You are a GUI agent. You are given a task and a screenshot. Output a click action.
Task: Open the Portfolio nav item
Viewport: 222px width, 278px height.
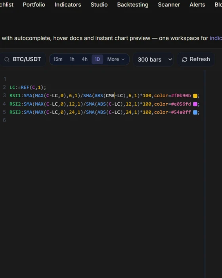pyautogui.click(x=34, y=5)
